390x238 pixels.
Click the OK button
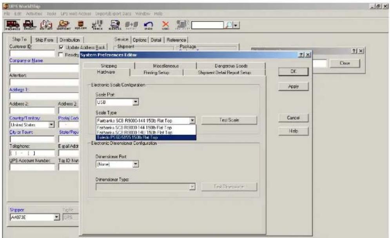[x=293, y=71]
